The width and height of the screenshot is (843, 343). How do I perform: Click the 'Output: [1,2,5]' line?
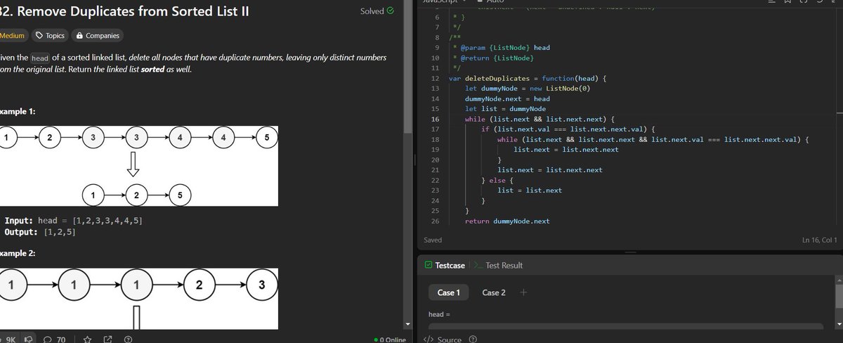pyautogui.click(x=40, y=231)
